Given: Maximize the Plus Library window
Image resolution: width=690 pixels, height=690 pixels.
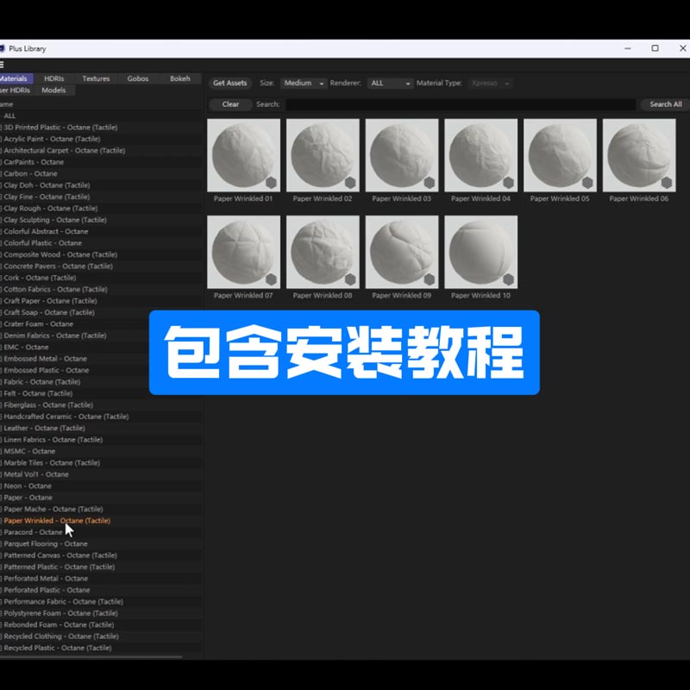Looking at the screenshot, I should 655,48.
